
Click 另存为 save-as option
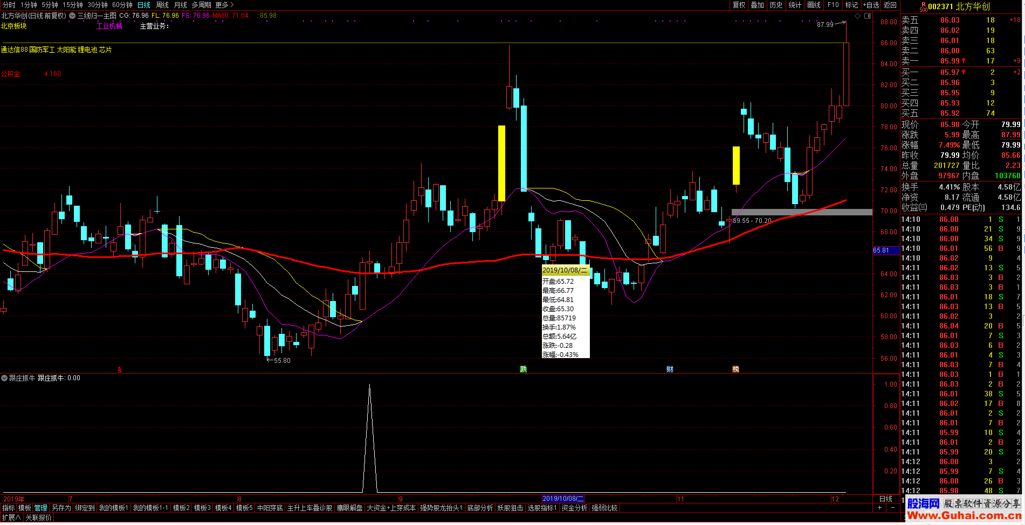point(61,508)
